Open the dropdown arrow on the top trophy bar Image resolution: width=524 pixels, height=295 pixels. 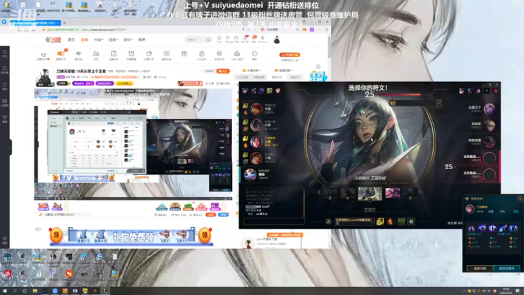coord(439,103)
